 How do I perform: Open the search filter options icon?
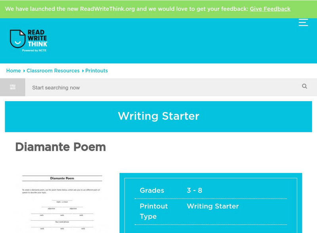[x=13, y=87]
